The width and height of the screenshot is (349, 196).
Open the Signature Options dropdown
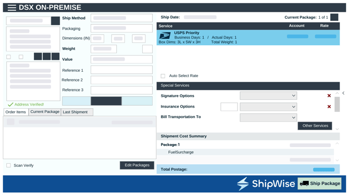point(268,96)
